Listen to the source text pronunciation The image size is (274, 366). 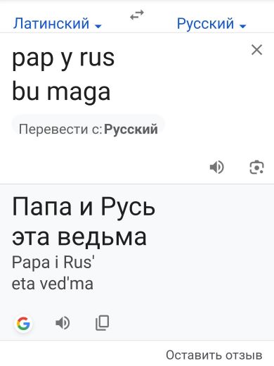click(217, 168)
